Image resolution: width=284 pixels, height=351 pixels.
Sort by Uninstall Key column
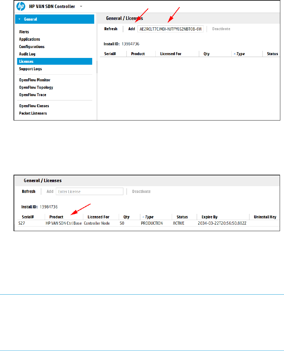(x=265, y=217)
